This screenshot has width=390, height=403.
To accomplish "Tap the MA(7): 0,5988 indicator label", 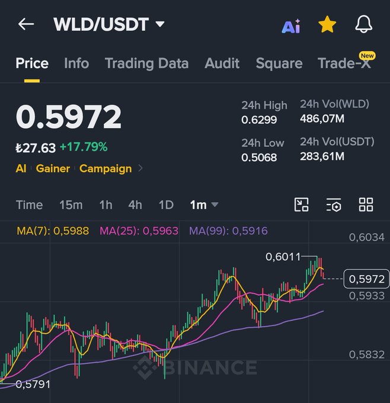I will click(53, 231).
